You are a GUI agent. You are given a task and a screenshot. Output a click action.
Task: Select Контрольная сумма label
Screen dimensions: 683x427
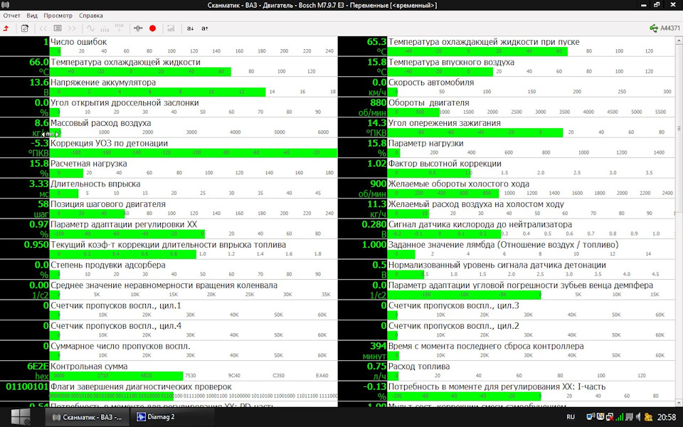[90, 367]
